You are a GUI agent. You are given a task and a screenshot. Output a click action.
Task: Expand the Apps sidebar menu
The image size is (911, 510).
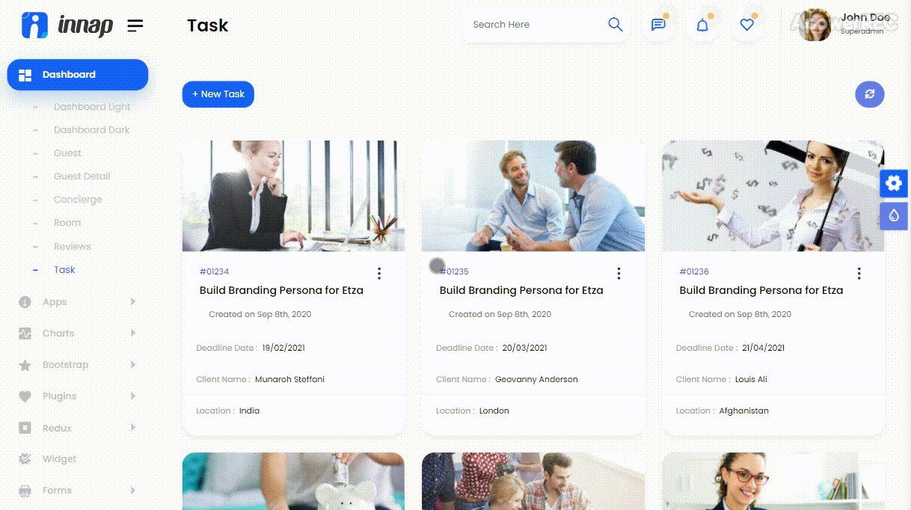55,302
